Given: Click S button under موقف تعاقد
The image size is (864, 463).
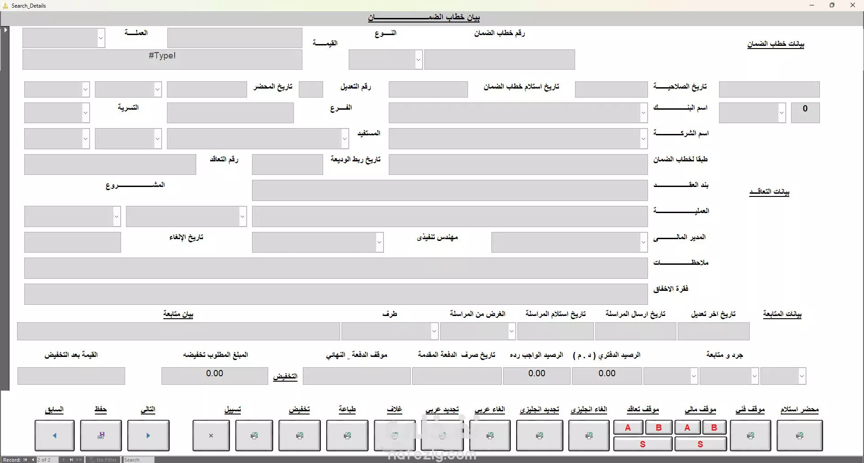Looking at the screenshot, I should [643, 444].
